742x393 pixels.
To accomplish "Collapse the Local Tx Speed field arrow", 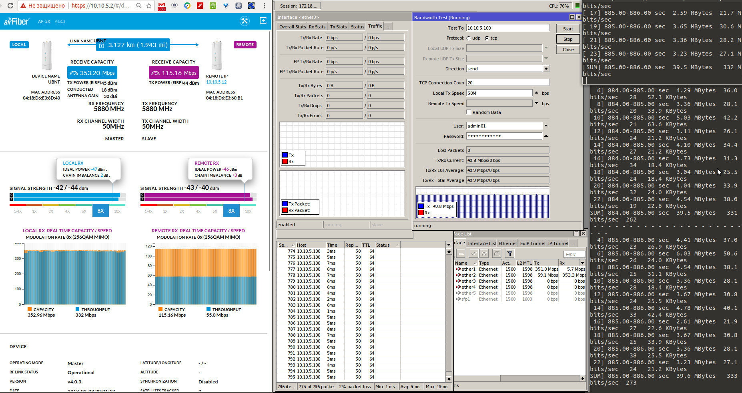I will [536, 93].
